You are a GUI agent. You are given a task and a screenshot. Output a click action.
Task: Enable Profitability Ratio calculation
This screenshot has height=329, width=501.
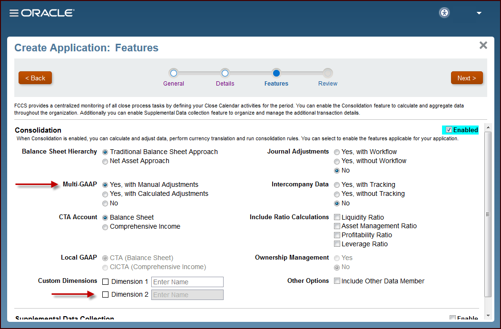pyautogui.click(x=337, y=235)
